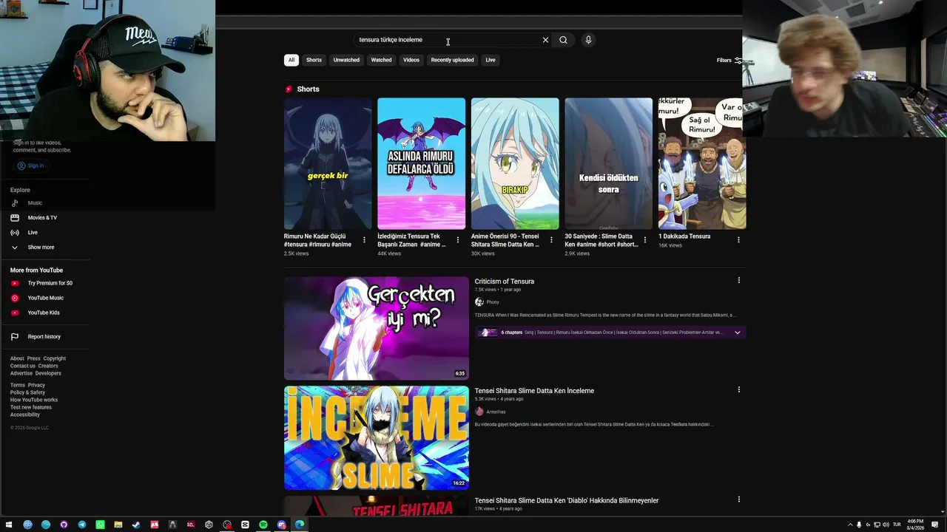Select the 'Unwatched' filter chip
The image size is (947, 532).
tap(346, 60)
